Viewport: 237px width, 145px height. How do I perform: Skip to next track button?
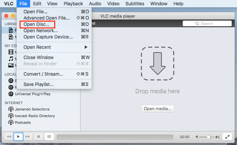(28, 136)
